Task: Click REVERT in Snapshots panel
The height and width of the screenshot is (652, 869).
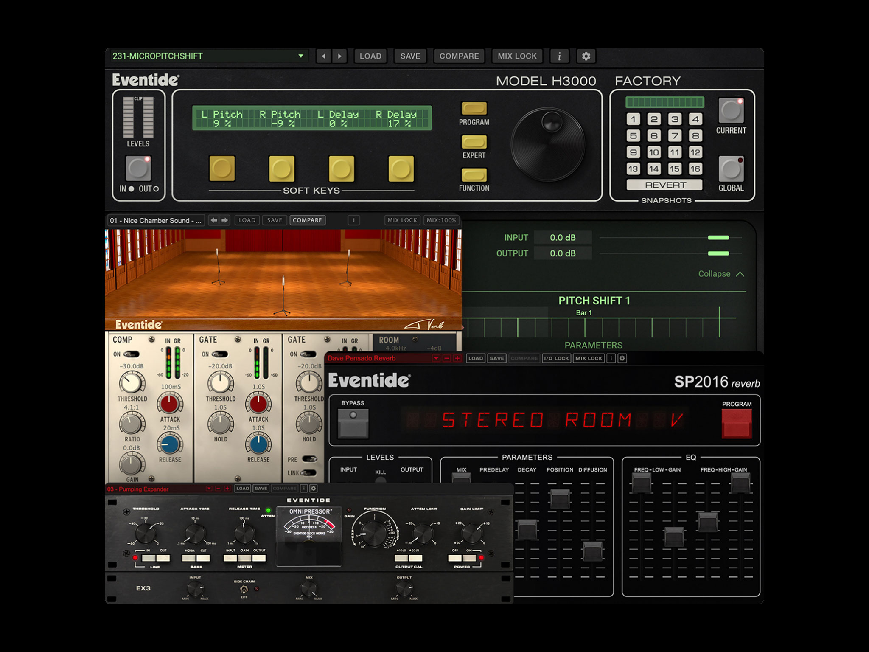Action: 665,185
